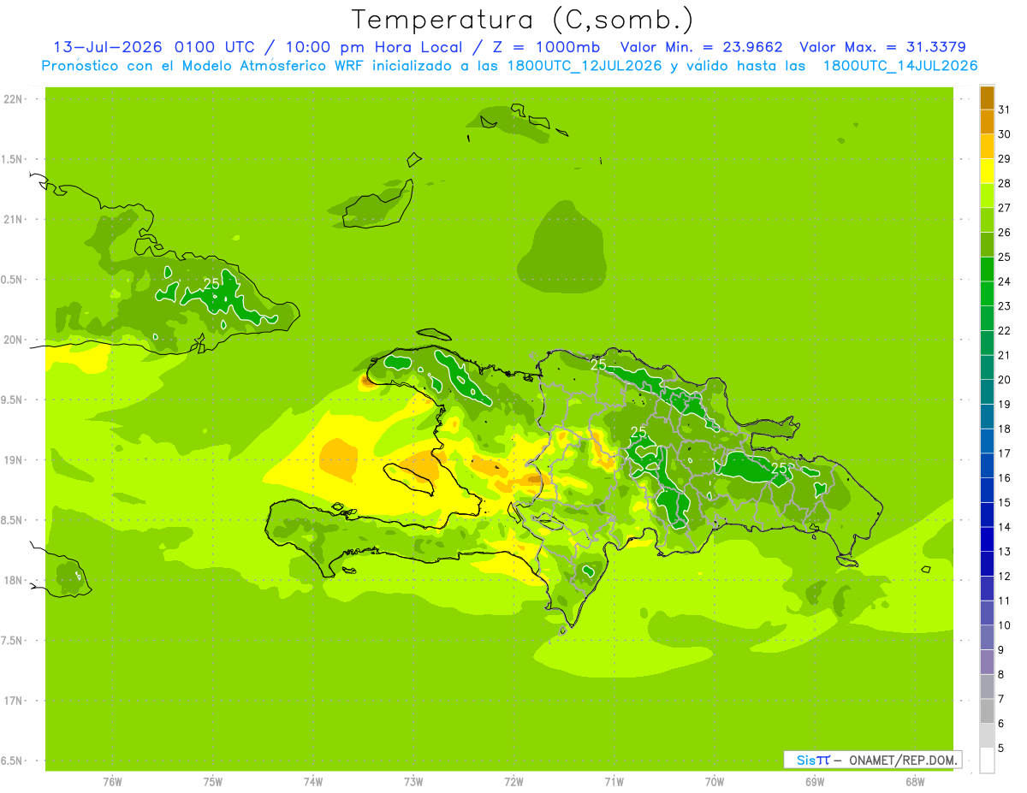This screenshot has width=1027, height=793.
Task: Click the round cool patch over the sea near 21N 71.5W
Action: 562,248
